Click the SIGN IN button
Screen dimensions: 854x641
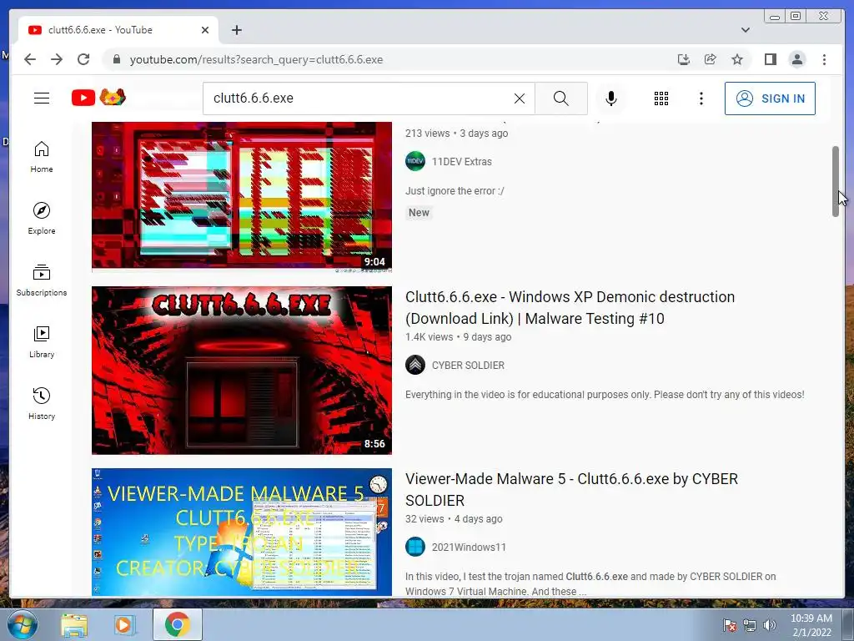770,98
